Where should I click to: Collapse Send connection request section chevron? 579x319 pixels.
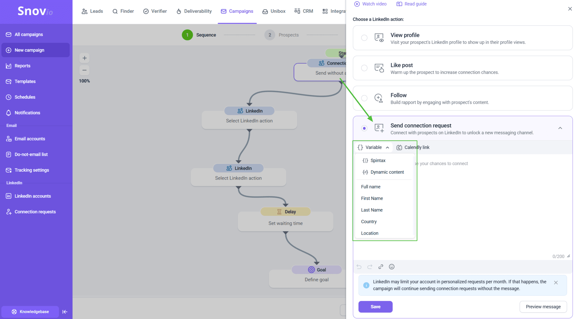[x=560, y=128]
